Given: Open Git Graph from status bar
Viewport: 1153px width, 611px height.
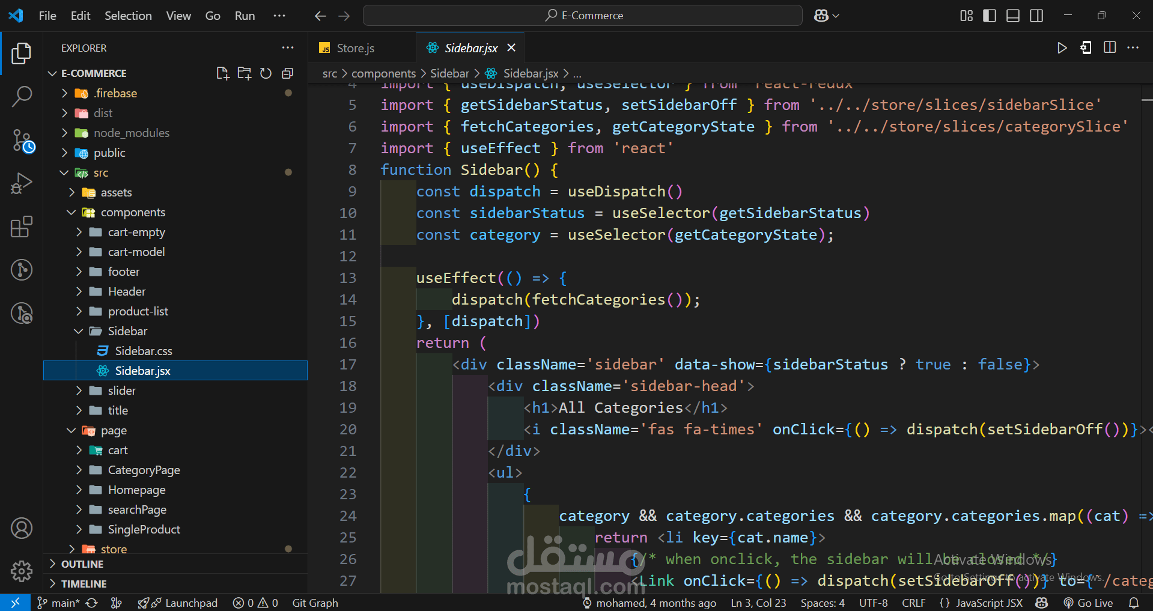Looking at the screenshot, I should tap(315, 603).
